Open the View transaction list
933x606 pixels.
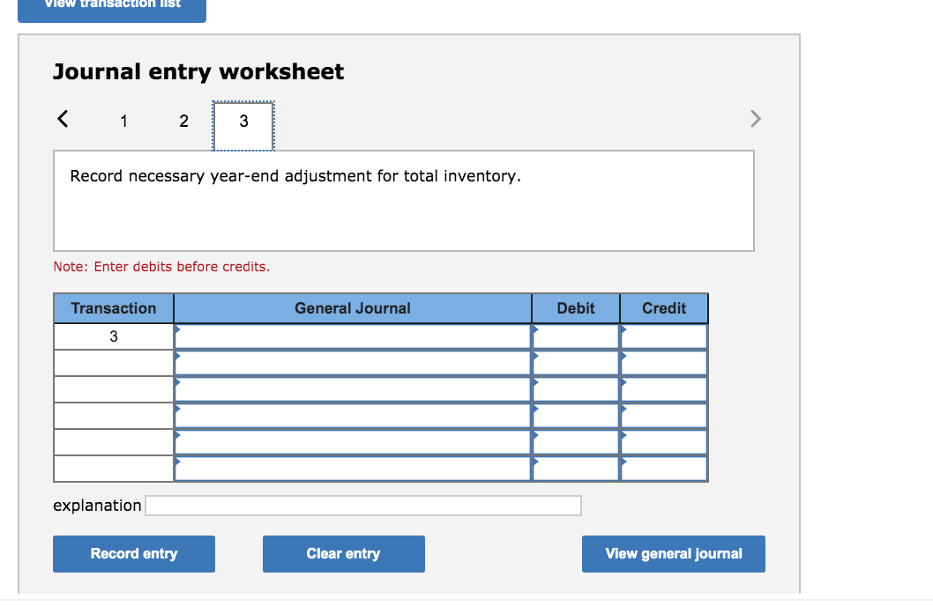pyautogui.click(x=112, y=7)
